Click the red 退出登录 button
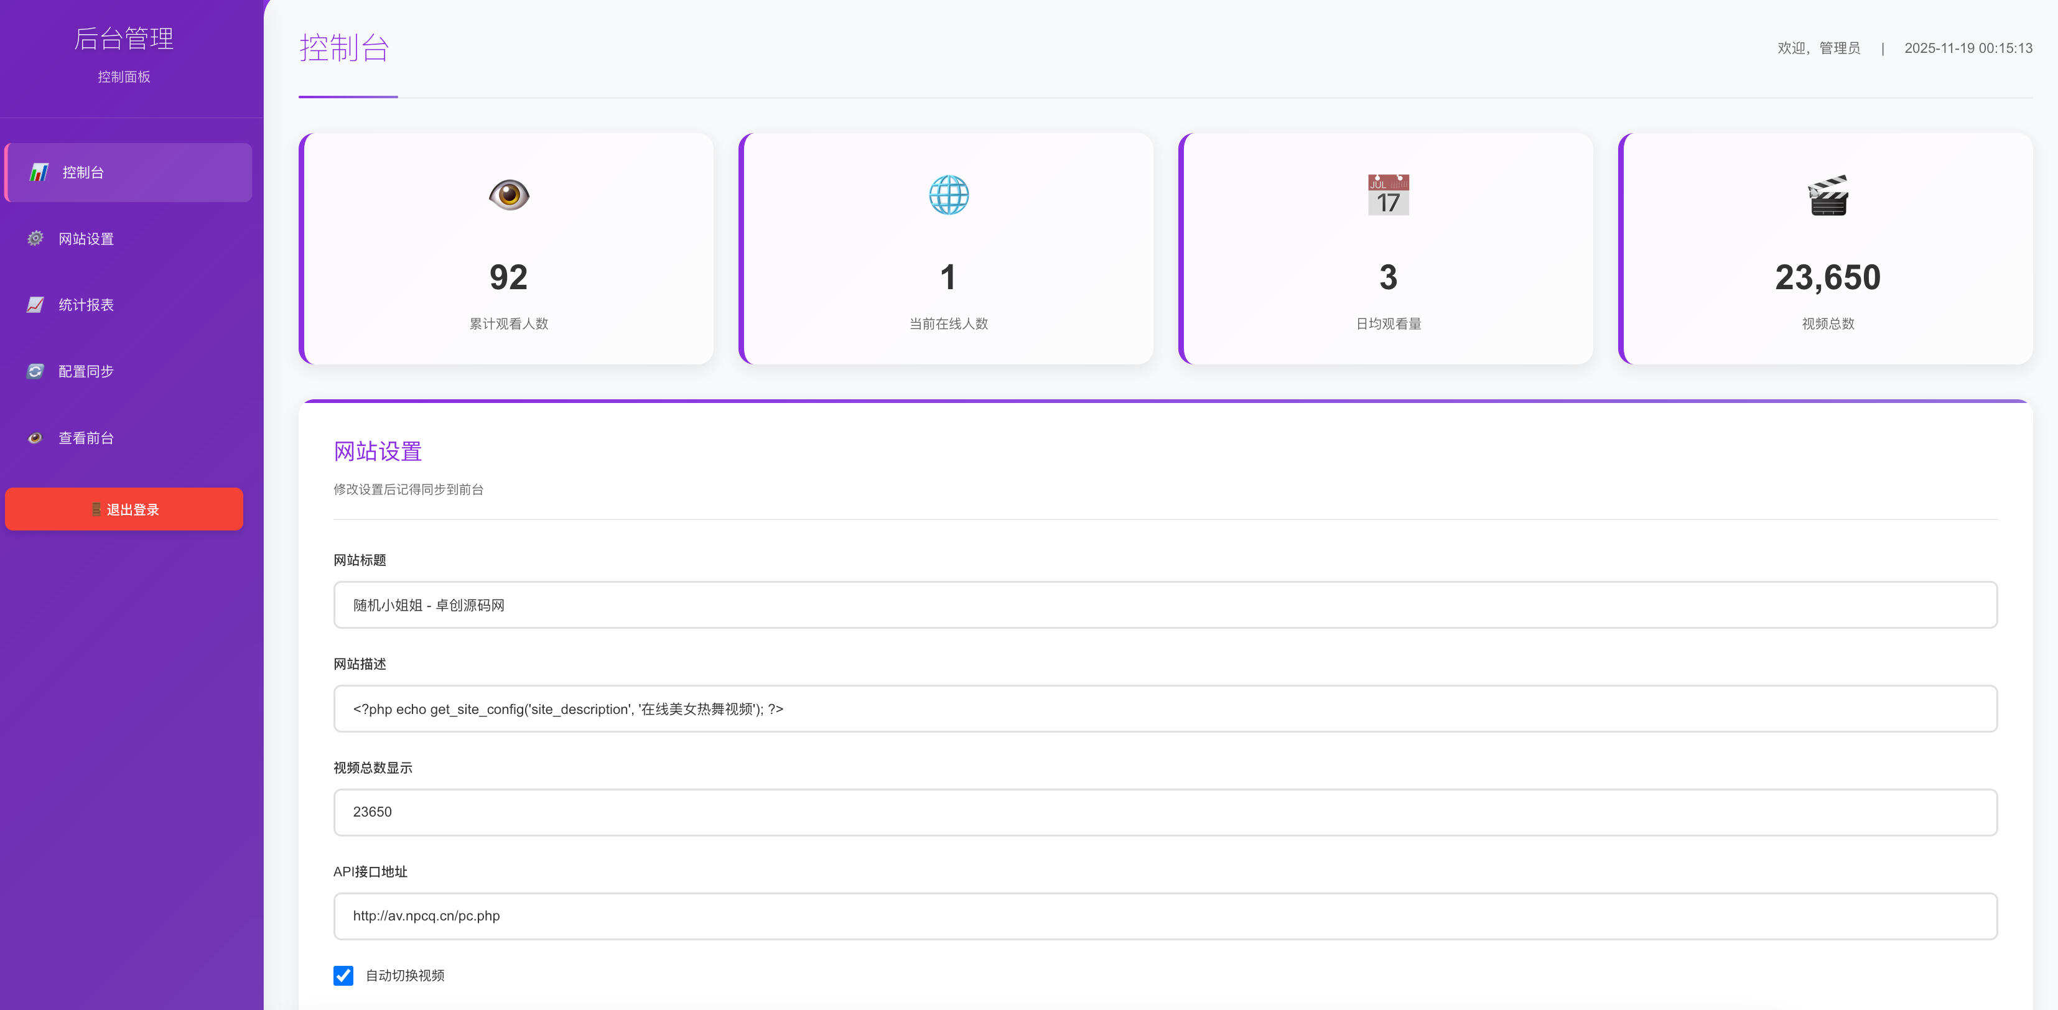2058x1010 pixels. point(124,509)
